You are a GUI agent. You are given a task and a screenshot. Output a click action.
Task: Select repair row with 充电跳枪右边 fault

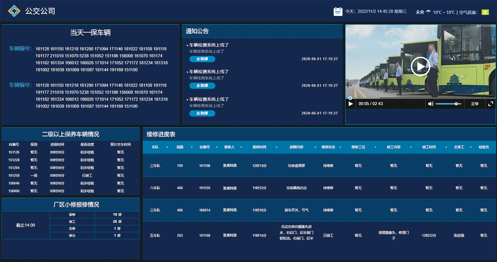click(296, 188)
